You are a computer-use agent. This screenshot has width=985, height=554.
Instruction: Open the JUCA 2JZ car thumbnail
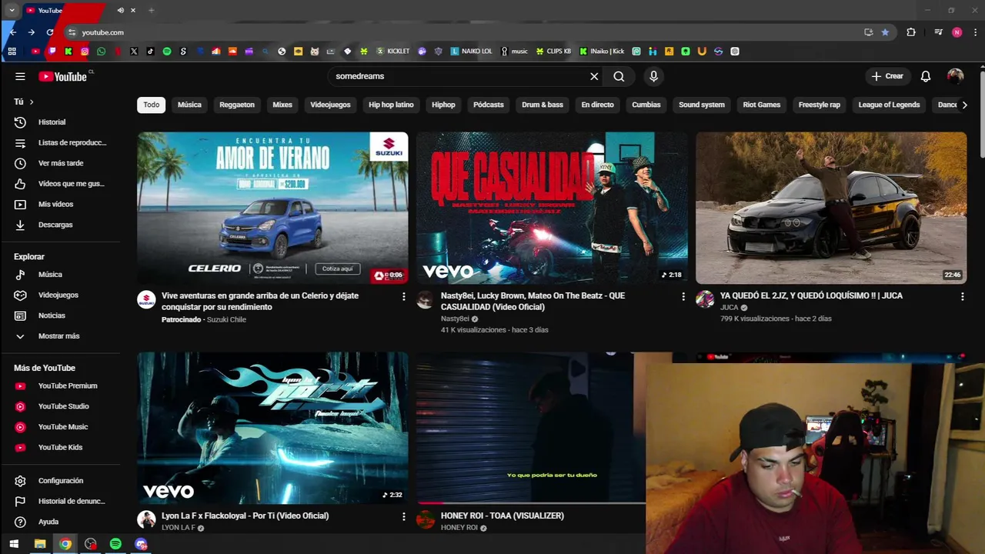[831, 208]
